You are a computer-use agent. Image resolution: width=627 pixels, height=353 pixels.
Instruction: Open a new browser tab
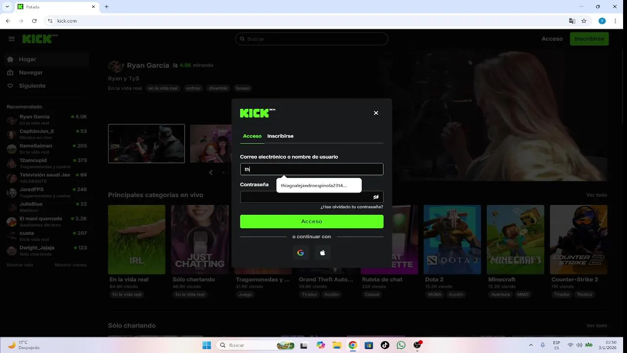106,7
